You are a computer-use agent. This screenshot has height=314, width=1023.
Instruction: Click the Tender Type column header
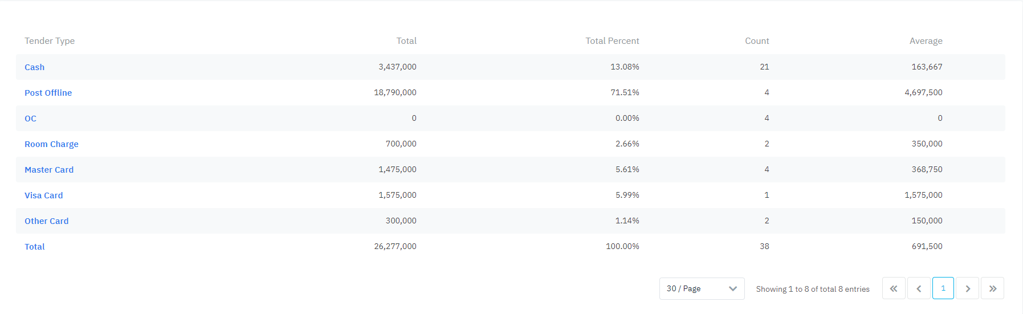(50, 41)
